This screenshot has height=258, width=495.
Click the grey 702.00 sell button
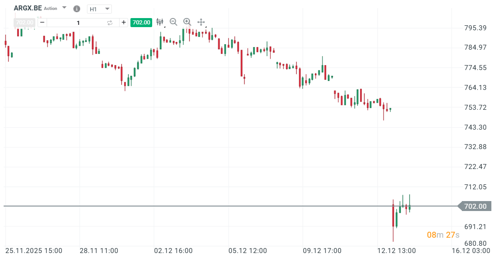pos(24,23)
